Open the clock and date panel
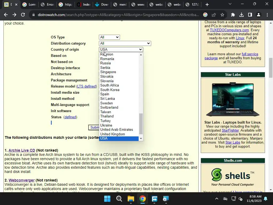The height and width of the screenshot is (205, 273). tap(254, 199)
